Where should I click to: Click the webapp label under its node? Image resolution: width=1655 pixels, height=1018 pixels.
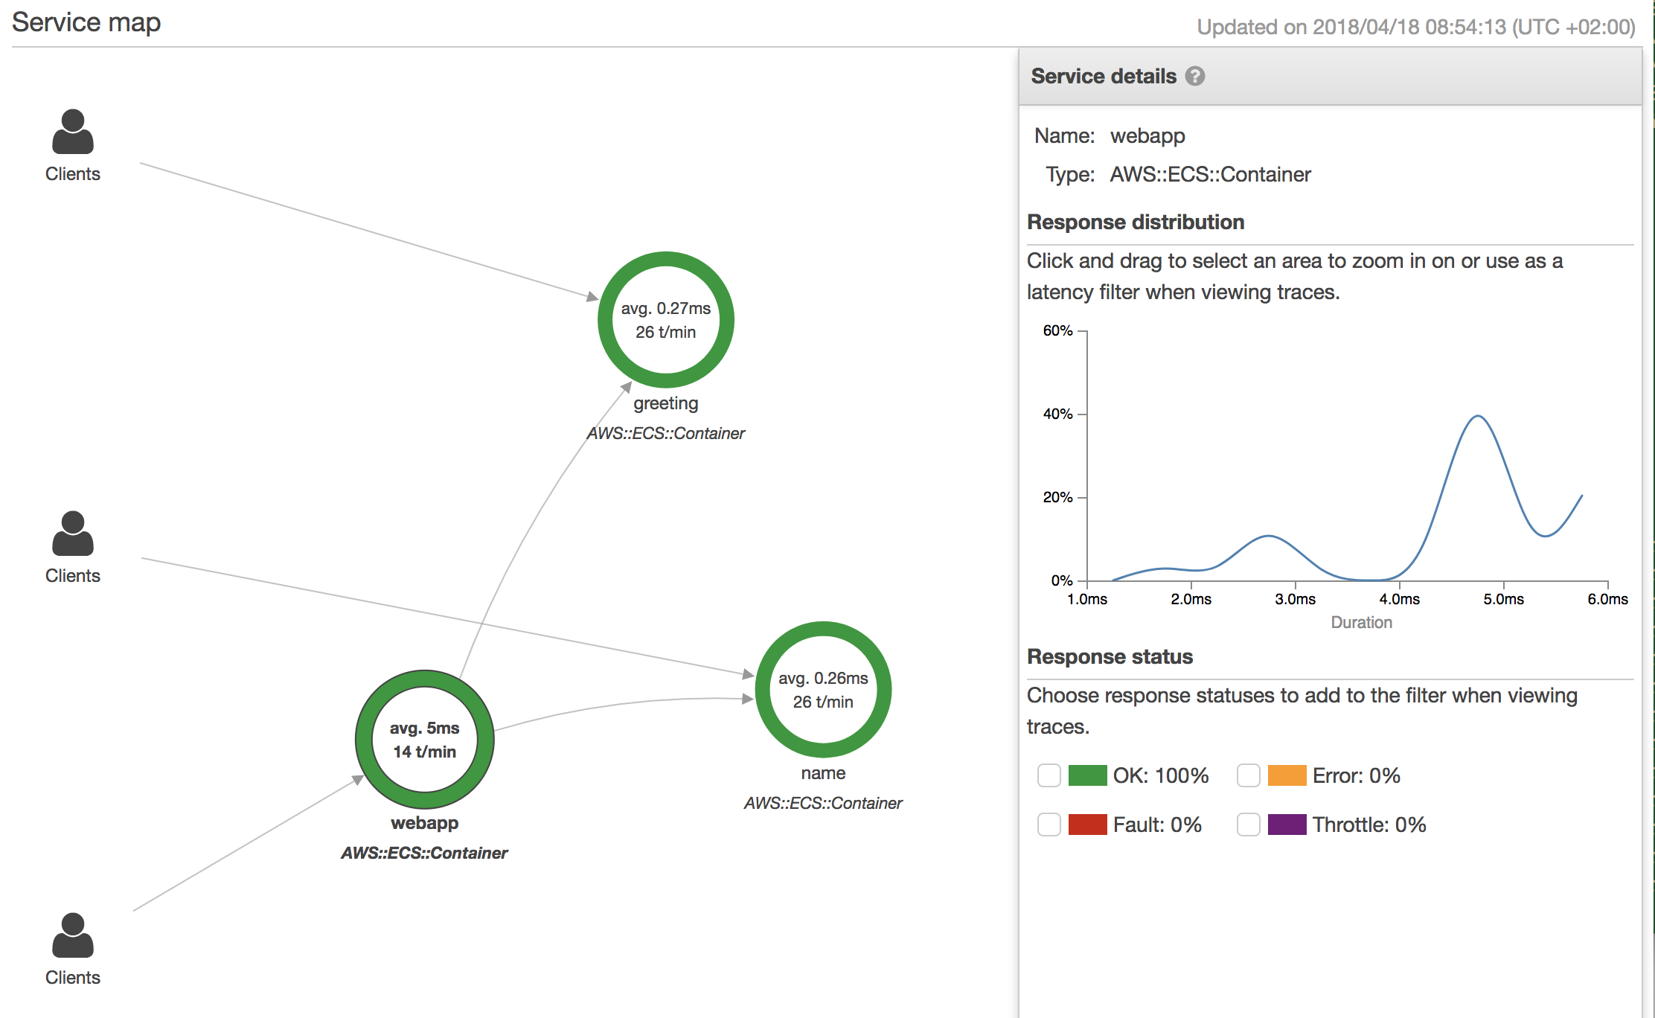[425, 823]
